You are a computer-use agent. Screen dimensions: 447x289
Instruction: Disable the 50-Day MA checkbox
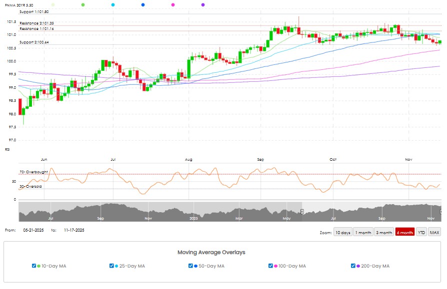click(190, 266)
